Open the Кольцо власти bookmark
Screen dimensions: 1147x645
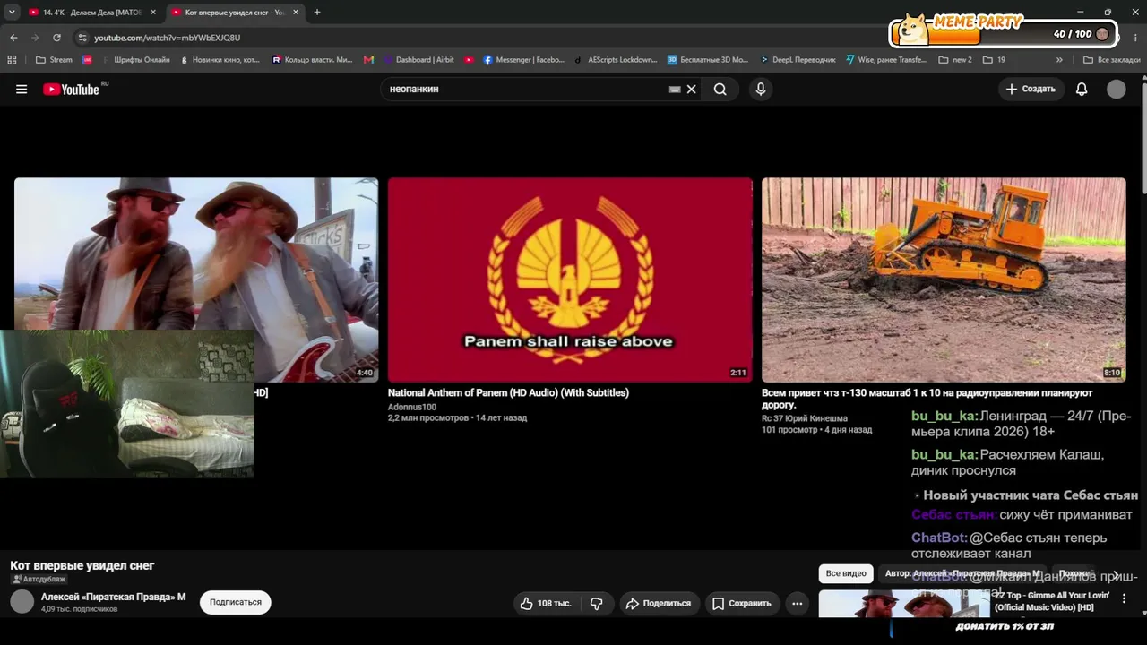click(x=313, y=60)
